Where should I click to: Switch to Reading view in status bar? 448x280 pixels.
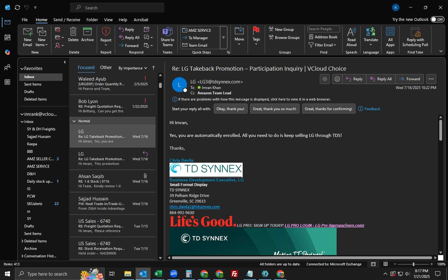click(385, 264)
